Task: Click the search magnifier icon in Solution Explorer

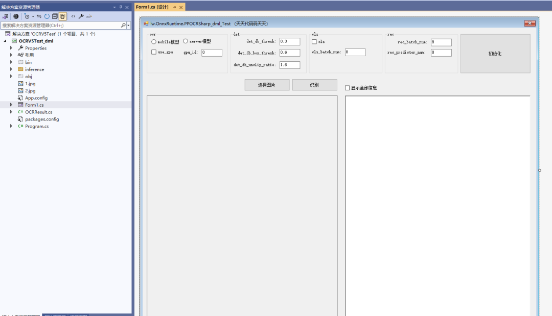Action: tap(123, 26)
